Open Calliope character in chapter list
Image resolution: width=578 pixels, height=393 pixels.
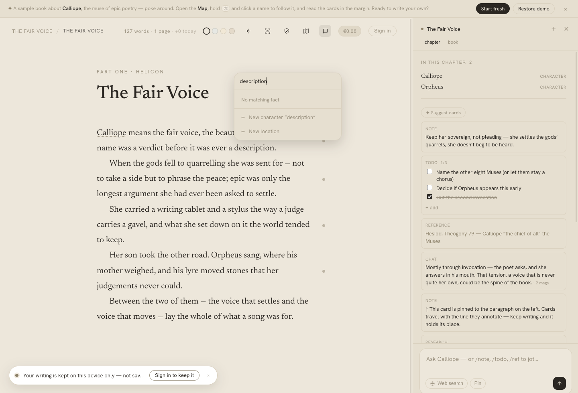pyautogui.click(x=494, y=76)
